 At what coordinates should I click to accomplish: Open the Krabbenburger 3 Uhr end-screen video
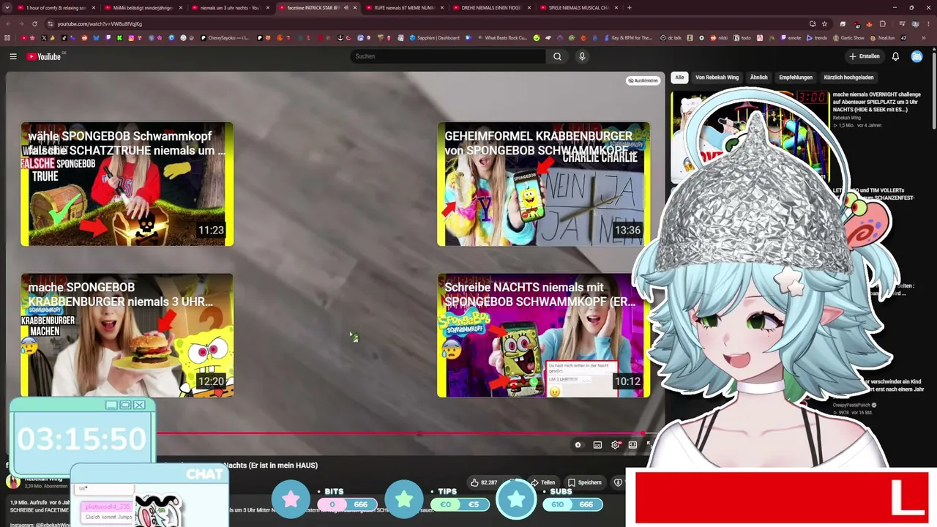coord(127,335)
